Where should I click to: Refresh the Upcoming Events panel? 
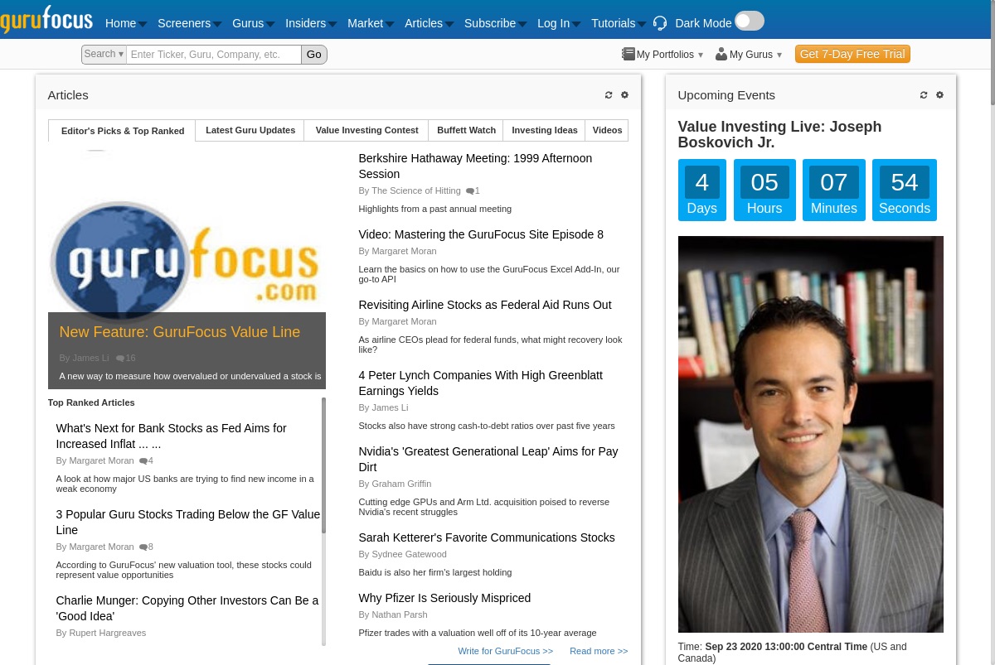point(924,95)
